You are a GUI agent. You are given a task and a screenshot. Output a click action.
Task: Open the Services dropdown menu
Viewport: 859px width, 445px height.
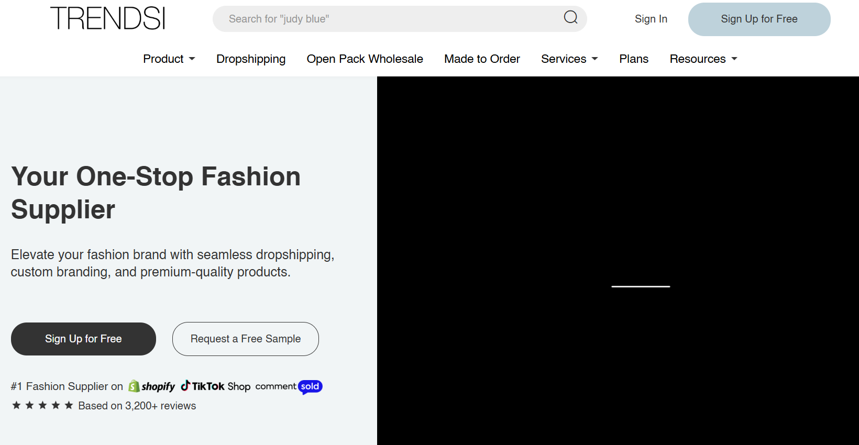click(x=569, y=59)
